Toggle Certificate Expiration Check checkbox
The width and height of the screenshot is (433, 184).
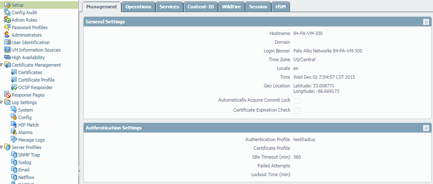coord(297,110)
